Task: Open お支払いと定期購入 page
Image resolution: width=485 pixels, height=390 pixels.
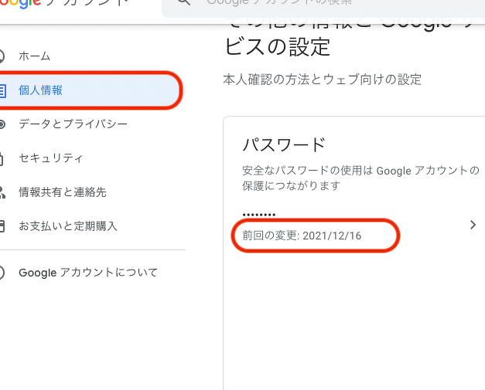Action: pyautogui.click(x=68, y=226)
